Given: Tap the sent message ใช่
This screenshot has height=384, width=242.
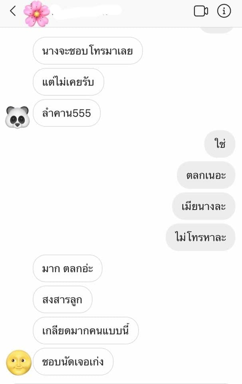Looking at the screenshot, I should tap(220, 144).
